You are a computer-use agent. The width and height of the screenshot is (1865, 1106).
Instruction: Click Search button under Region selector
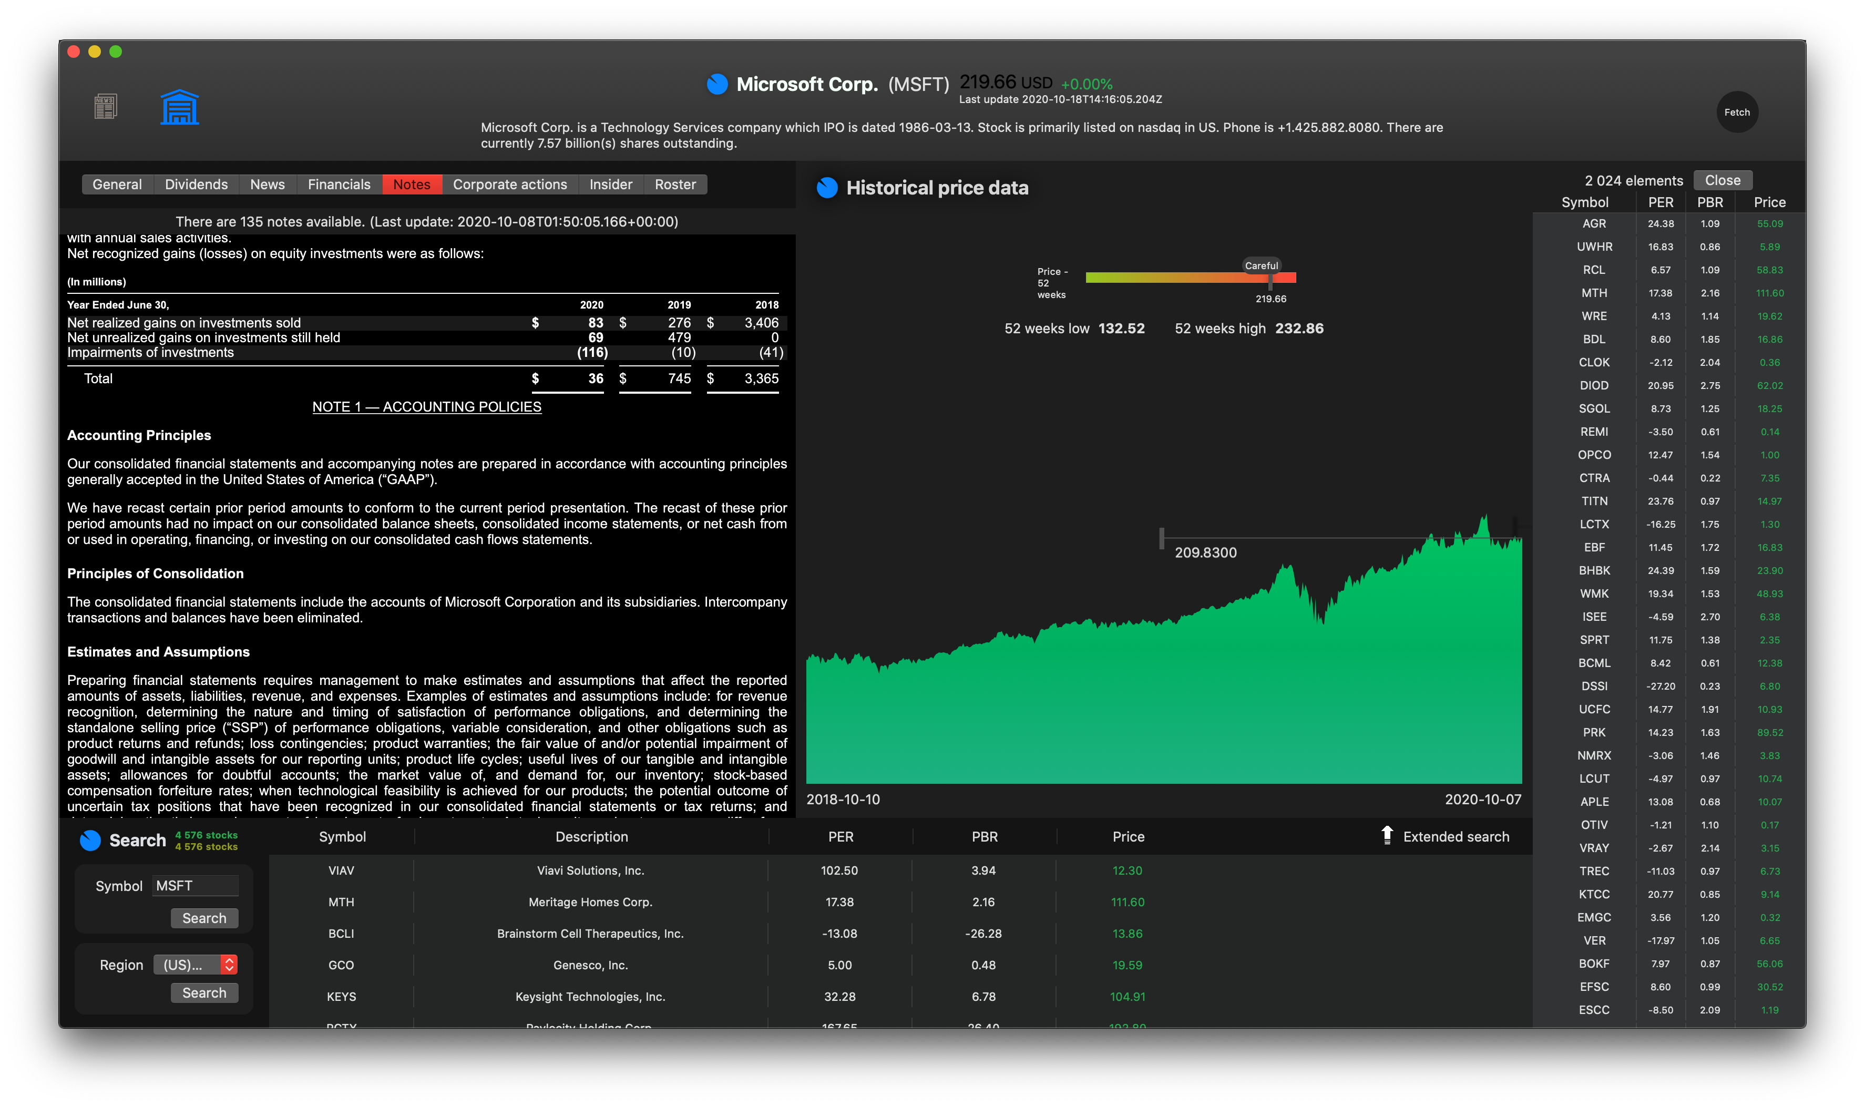204,992
